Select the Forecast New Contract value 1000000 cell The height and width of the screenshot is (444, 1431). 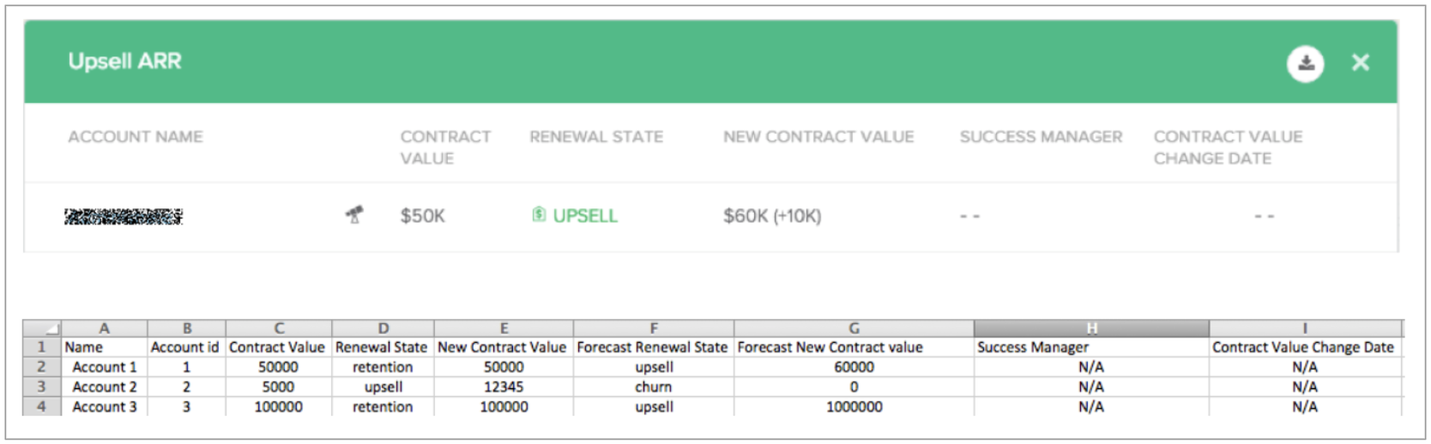[854, 406]
